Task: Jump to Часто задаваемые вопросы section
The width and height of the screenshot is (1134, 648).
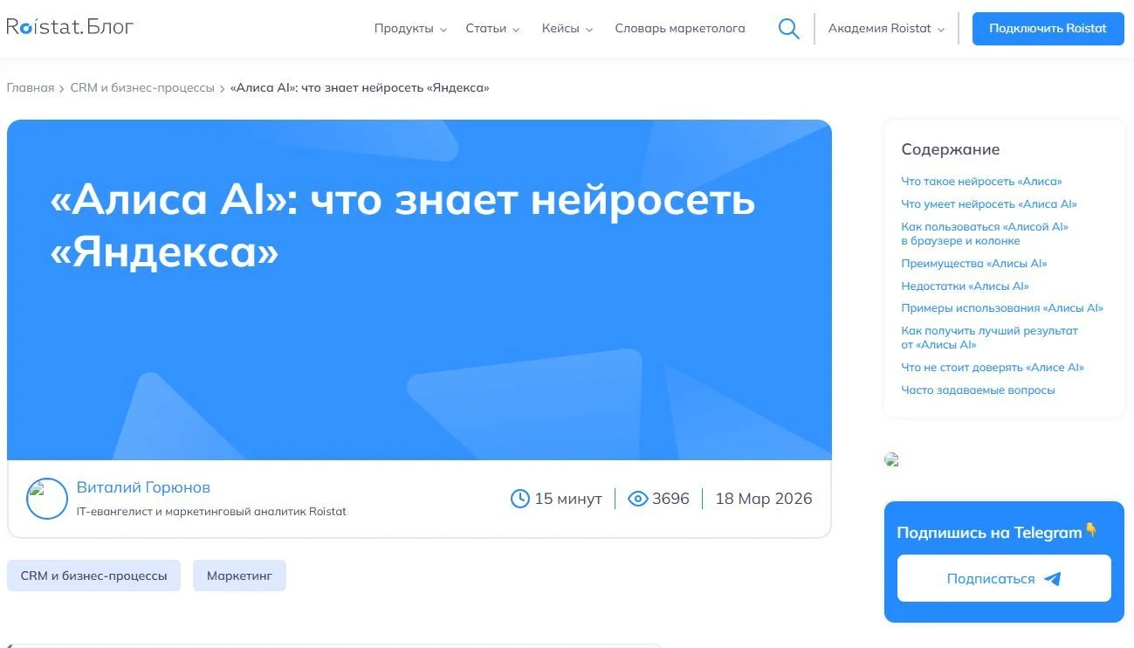Action: tap(978, 390)
